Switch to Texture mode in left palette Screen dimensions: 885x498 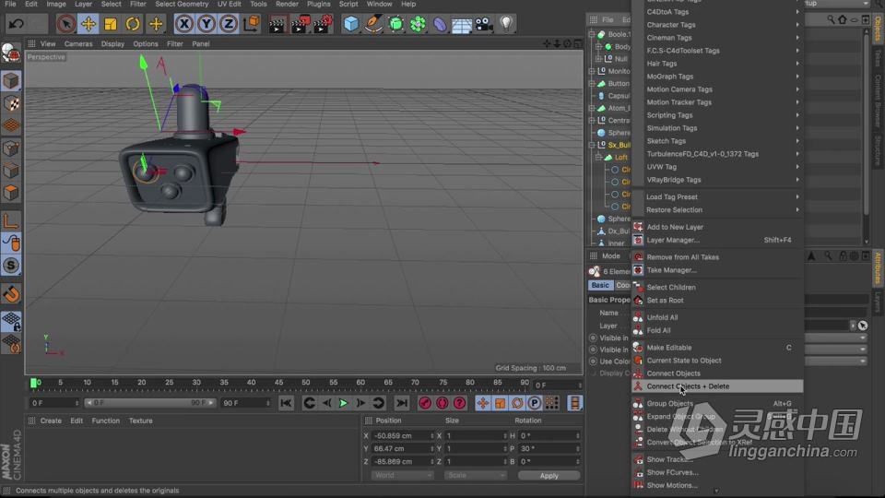tap(11, 103)
